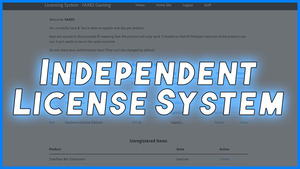This screenshot has height=169, width=300.
Task: Click the truncated key hqzxUj...
Action: [177, 122]
